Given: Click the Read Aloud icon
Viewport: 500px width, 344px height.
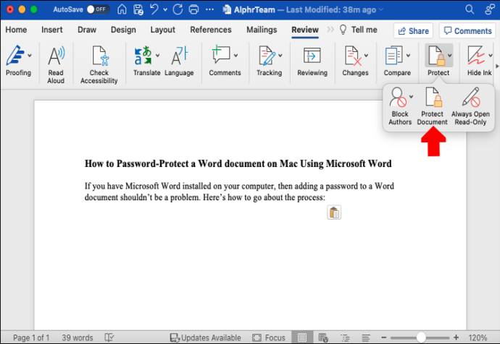Looking at the screenshot, I should (56, 56).
